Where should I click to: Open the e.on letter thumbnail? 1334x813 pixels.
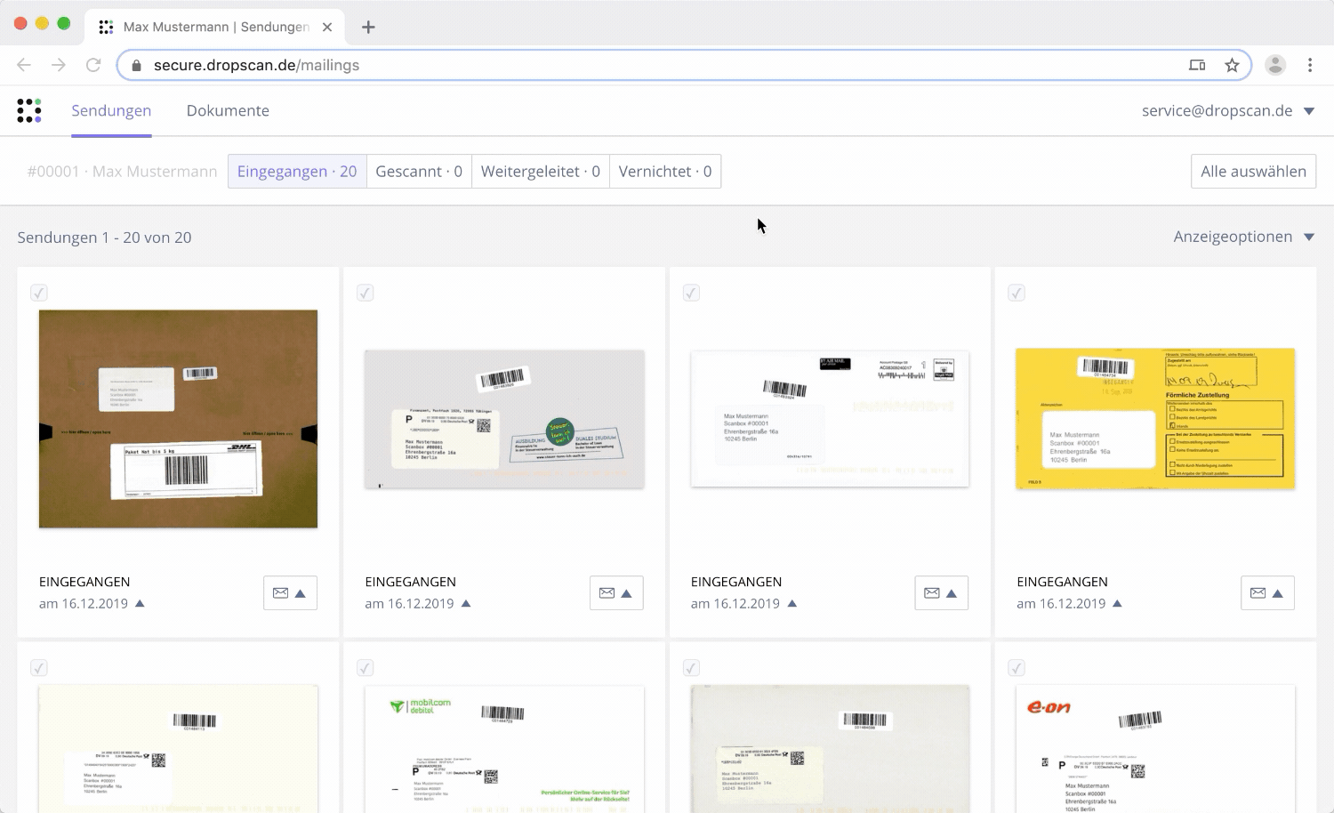(1155, 748)
